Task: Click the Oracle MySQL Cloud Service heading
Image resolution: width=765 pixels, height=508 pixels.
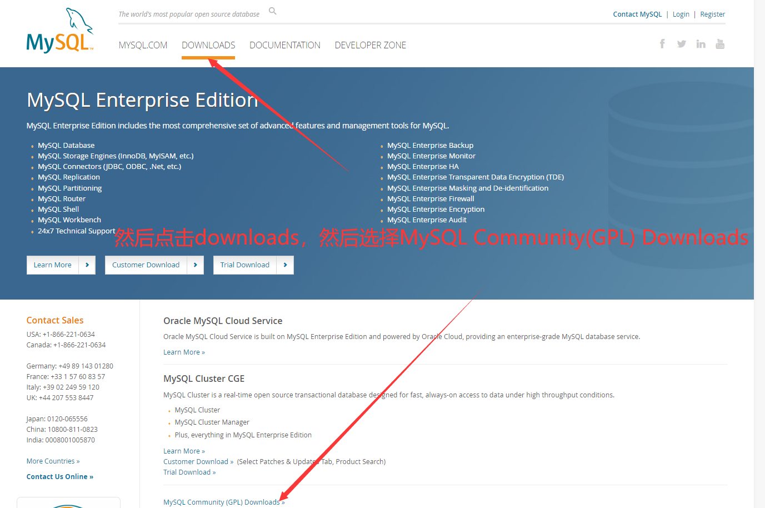Action: click(223, 321)
